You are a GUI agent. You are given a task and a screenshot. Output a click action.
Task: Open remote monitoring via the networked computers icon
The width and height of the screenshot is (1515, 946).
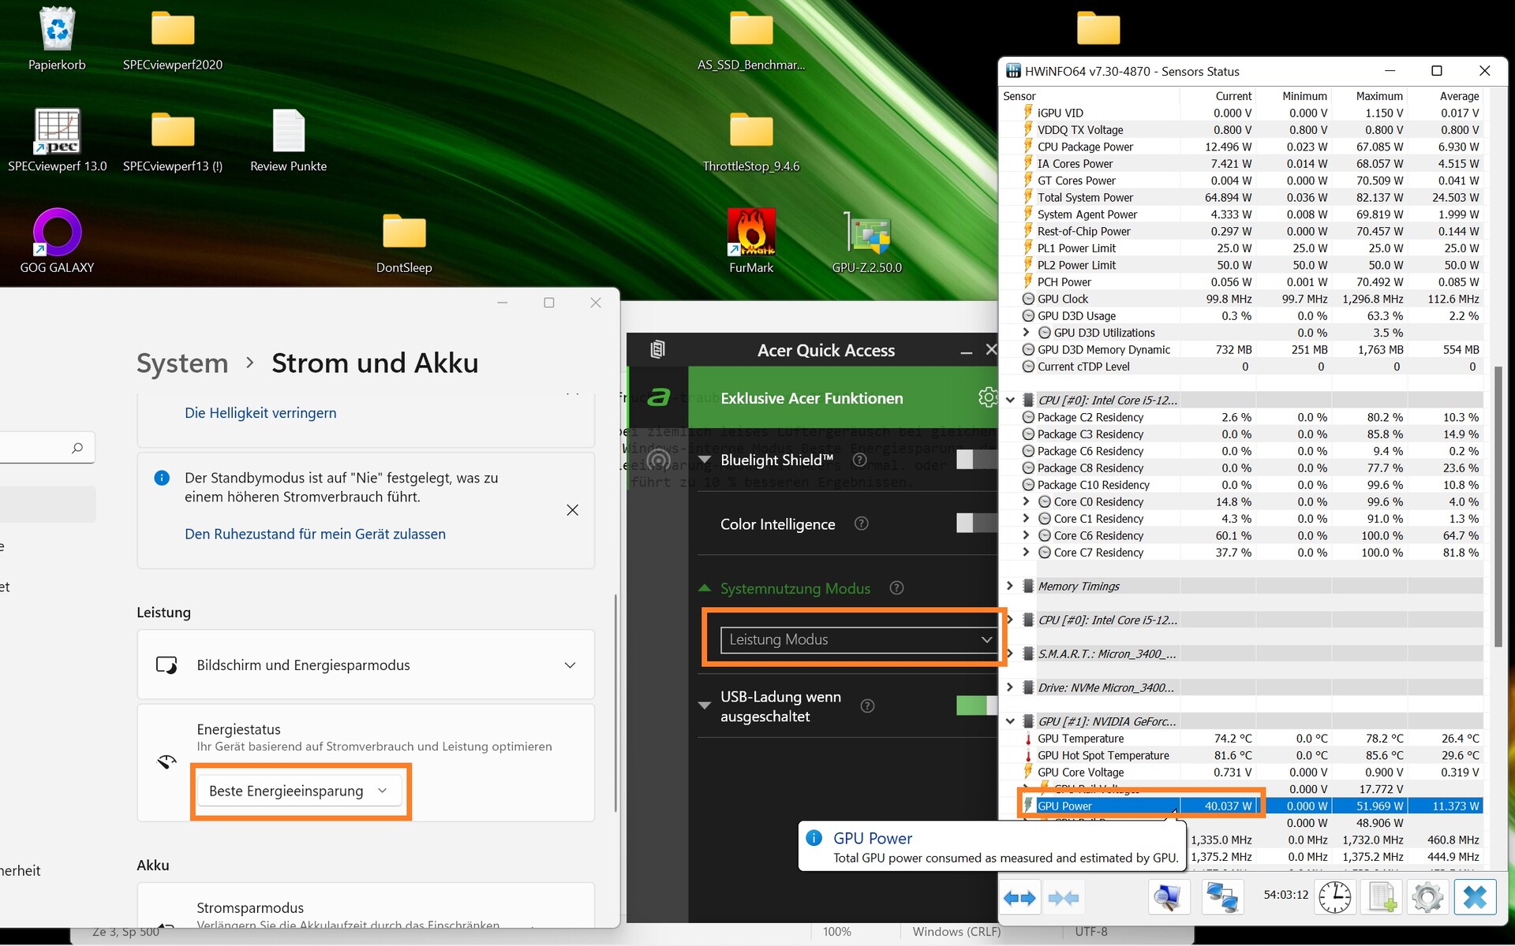click(1222, 897)
